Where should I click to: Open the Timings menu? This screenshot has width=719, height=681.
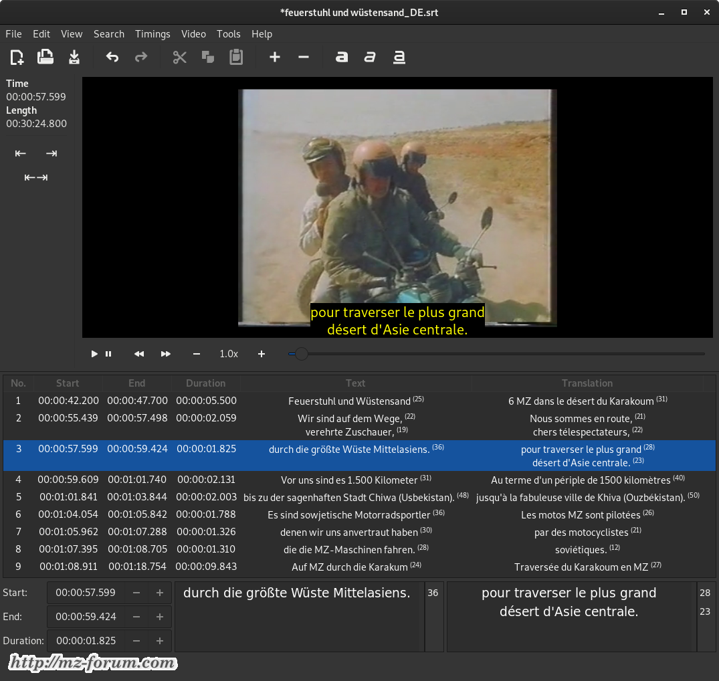click(x=152, y=34)
